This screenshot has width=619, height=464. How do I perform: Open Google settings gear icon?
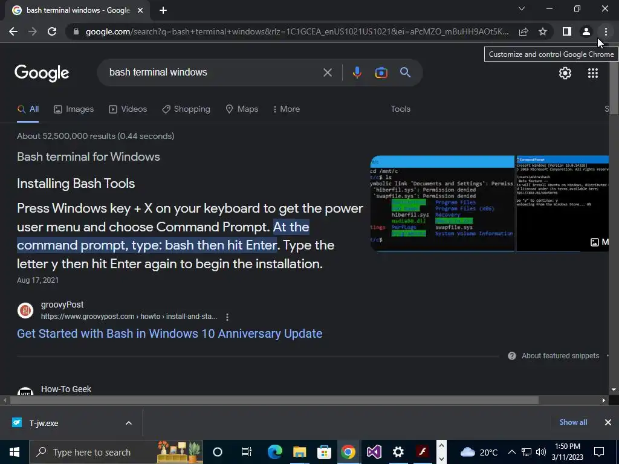click(x=565, y=73)
